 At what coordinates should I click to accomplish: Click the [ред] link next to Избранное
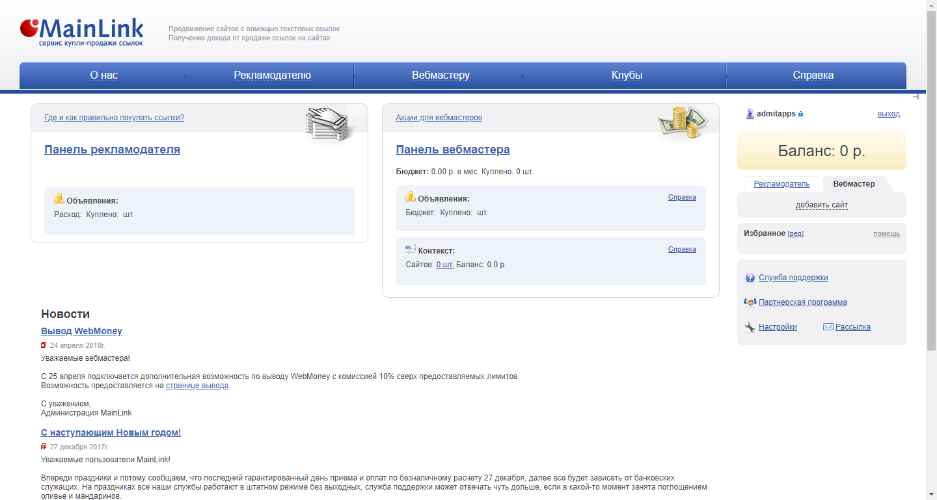[795, 233]
